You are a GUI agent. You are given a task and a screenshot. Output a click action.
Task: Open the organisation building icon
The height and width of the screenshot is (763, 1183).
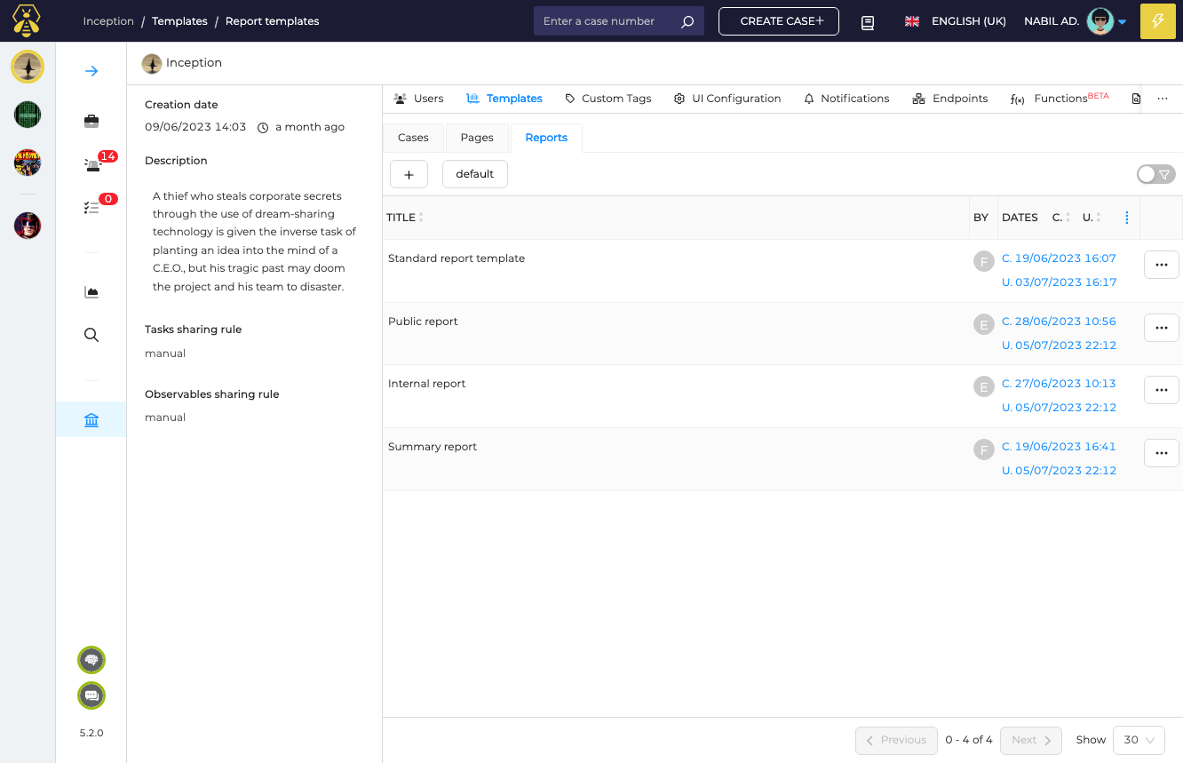point(91,419)
